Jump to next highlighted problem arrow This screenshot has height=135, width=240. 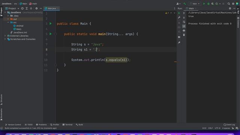click(x=174, y=13)
